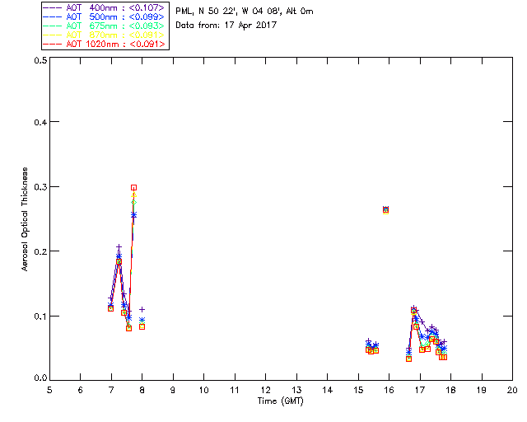The height and width of the screenshot is (422, 527).
Task: Click the y-axis tick label 0.4
Action: point(40,122)
